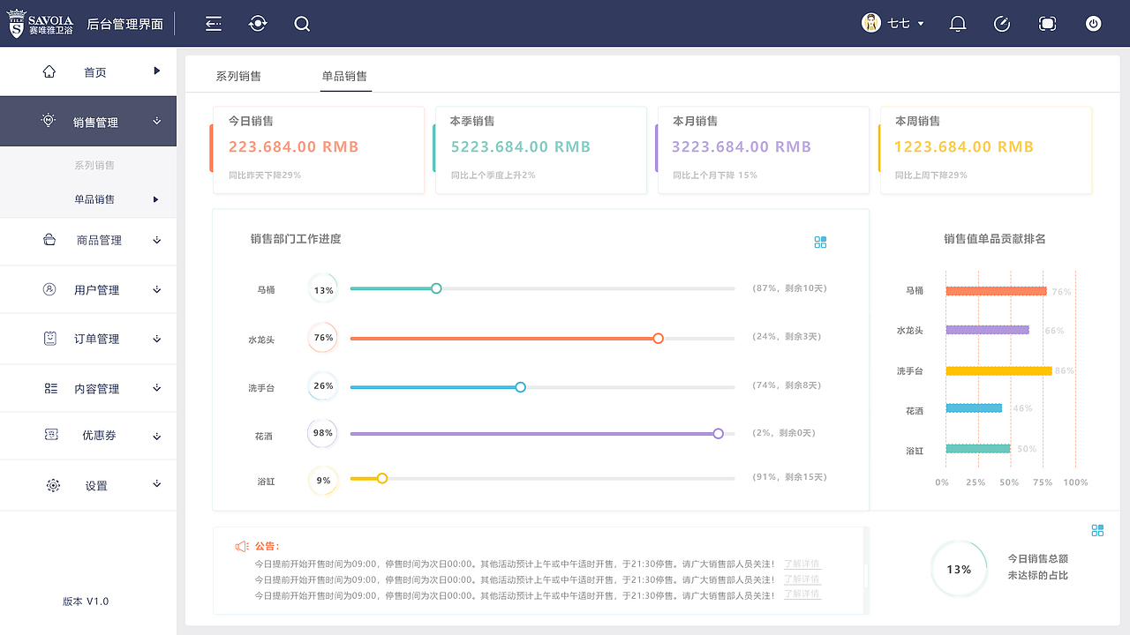Click the list icon beside 内容管理
The image size is (1130, 635).
tap(50, 388)
